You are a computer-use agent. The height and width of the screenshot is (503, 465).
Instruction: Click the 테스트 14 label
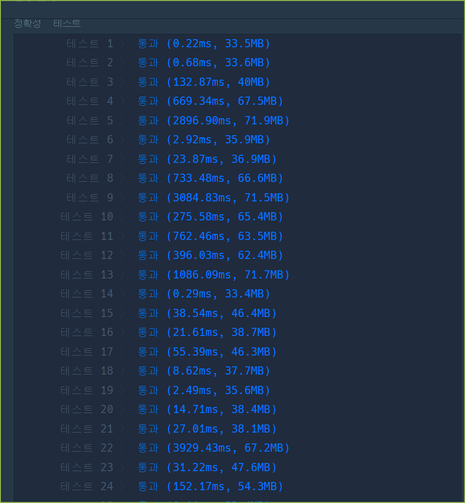(x=87, y=294)
